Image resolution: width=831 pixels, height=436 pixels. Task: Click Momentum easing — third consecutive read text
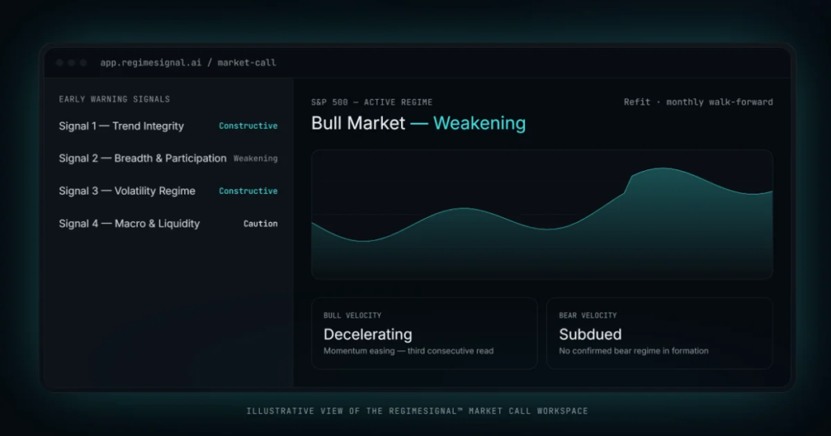[x=409, y=351]
